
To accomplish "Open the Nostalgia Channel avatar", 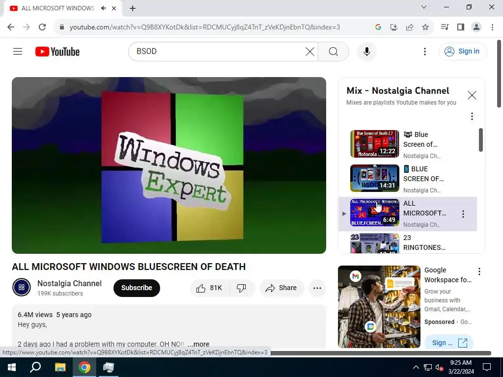I will point(22,287).
